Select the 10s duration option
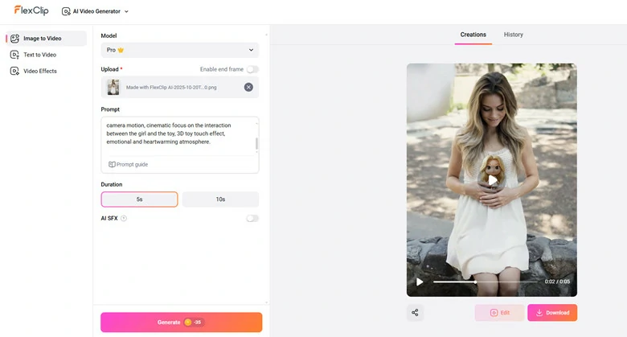The image size is (627, 337). point(220,199)
